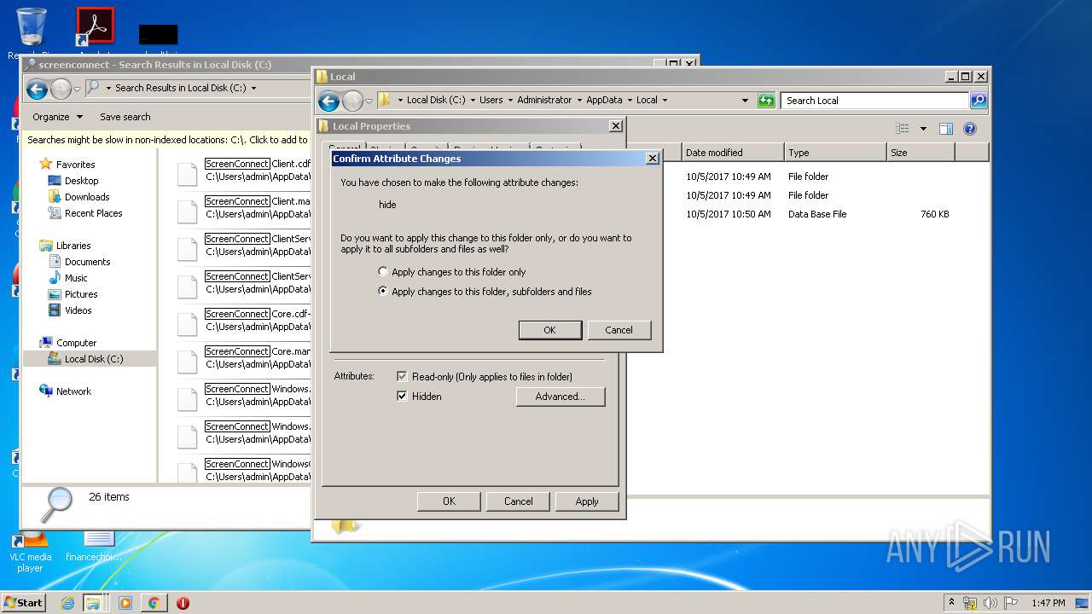
Task: Select the Data Base File row
Action: click(x=817, y=214)
